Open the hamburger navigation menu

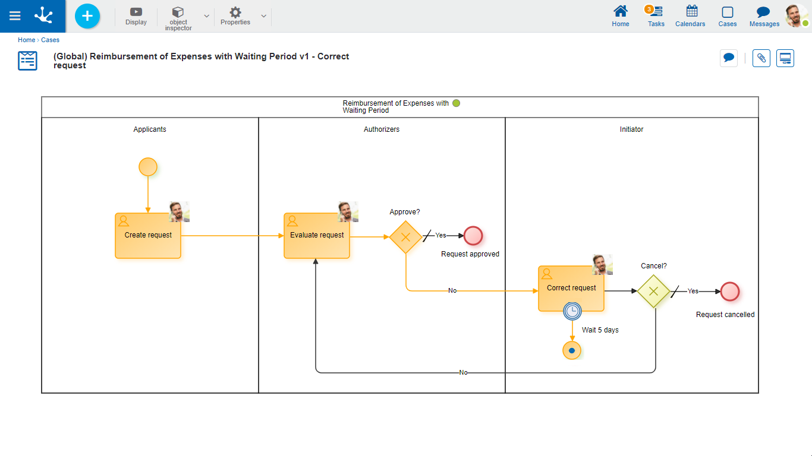15,16
